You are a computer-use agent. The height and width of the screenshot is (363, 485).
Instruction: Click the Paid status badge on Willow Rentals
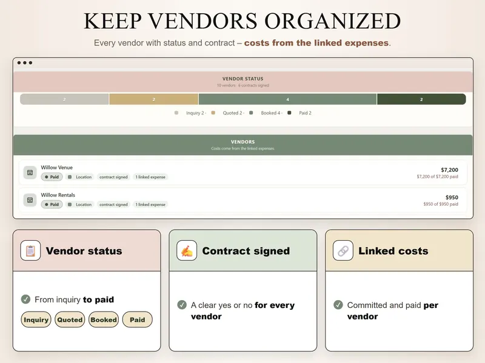coord(52,204)
